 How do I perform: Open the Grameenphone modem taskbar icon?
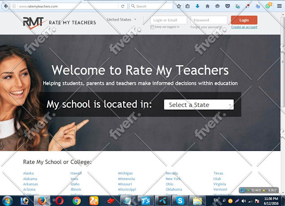coord(163,201)
